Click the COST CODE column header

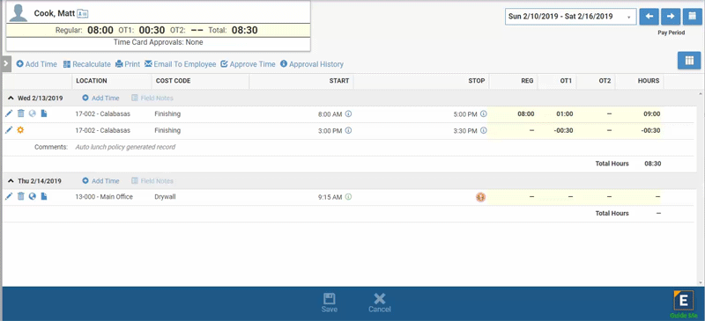pos(200,81)
